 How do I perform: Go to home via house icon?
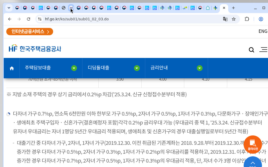[12, 68]
